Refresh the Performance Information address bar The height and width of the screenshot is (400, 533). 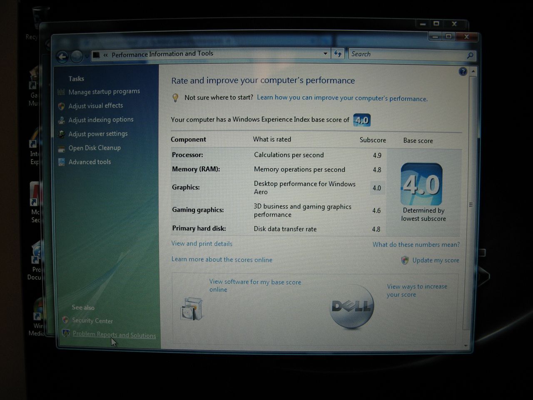pos(338,54)
